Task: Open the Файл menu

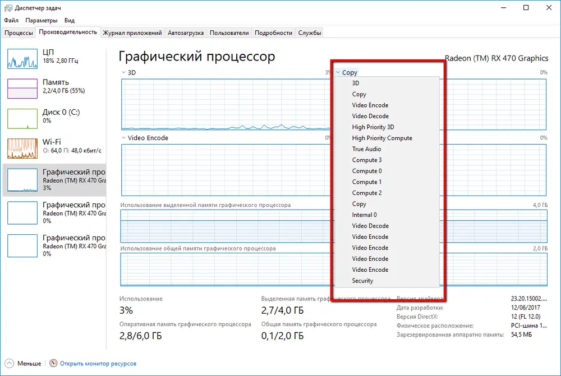Action: tap(11, 20)
